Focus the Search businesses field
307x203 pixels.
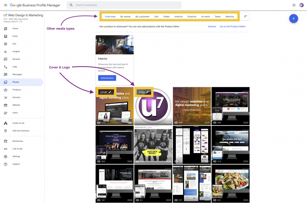point(124,5)
